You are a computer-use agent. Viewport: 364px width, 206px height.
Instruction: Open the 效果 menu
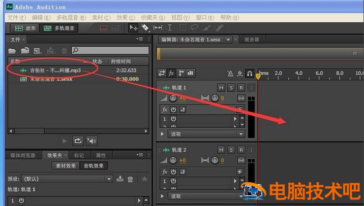(126, 18)
